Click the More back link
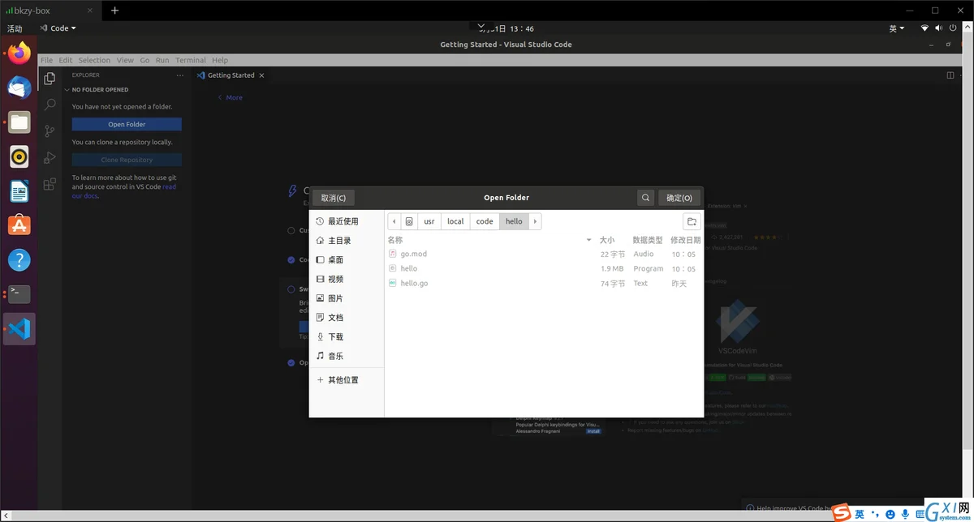Image resolution: width=974 pixels, height=522 pixels. coord(230,97)
